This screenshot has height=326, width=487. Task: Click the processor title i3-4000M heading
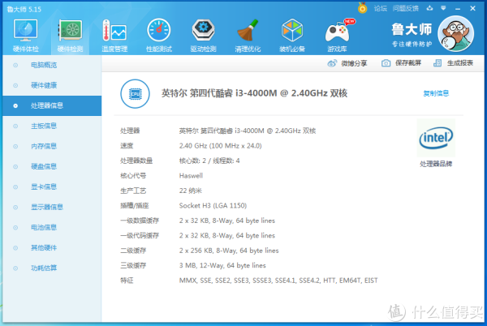254,93
